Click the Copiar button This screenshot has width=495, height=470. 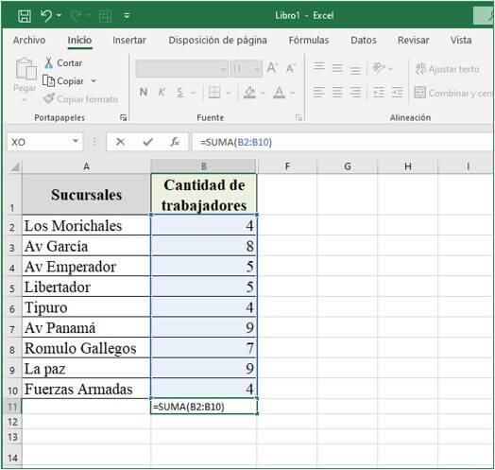(x=63, y=81)
